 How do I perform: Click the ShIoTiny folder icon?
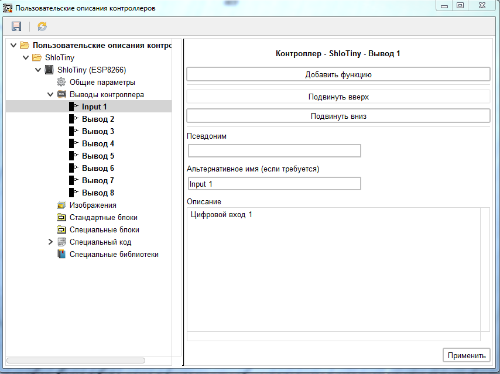tap(37, 58)
